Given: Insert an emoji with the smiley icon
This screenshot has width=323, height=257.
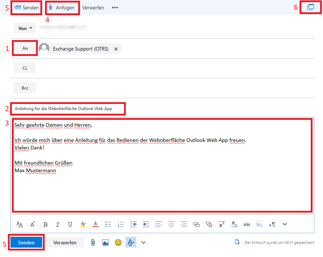Looking at the screenshot, I should tap(118, 243).
